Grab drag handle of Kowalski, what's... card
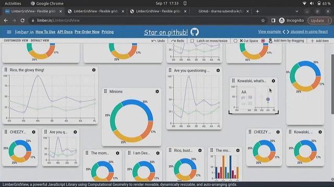 tap(233, 81)
